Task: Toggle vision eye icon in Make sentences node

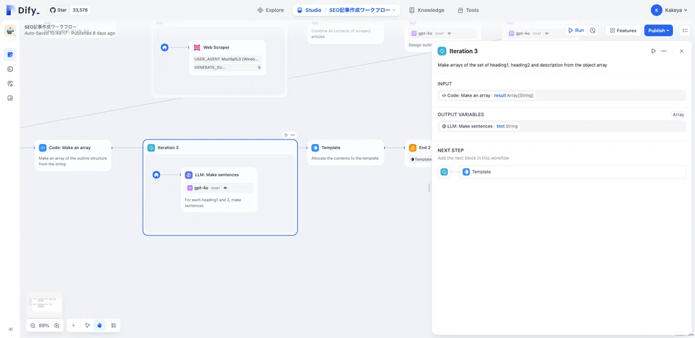Action: coord(225,188)
